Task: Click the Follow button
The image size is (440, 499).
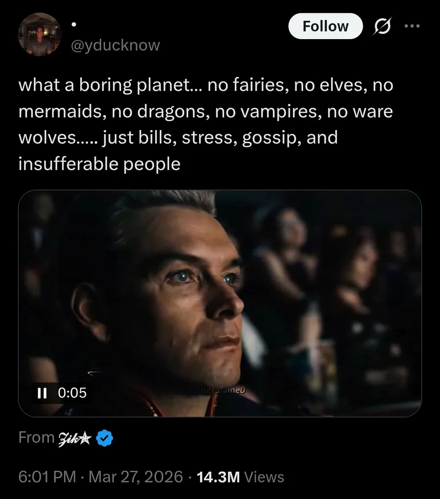Action: pos(325,26)
